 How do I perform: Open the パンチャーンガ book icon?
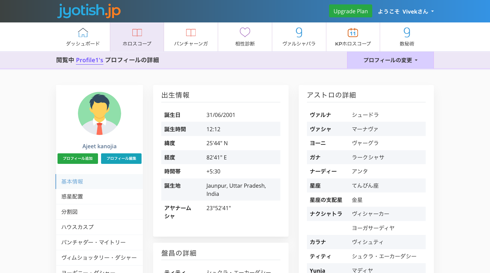pyautogui.click(x=191, y=33)
